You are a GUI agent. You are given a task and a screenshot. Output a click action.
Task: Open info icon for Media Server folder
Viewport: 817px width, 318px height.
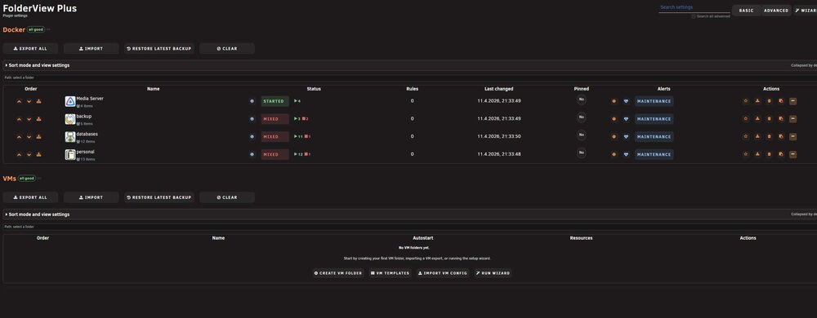(x=252, y=101)
